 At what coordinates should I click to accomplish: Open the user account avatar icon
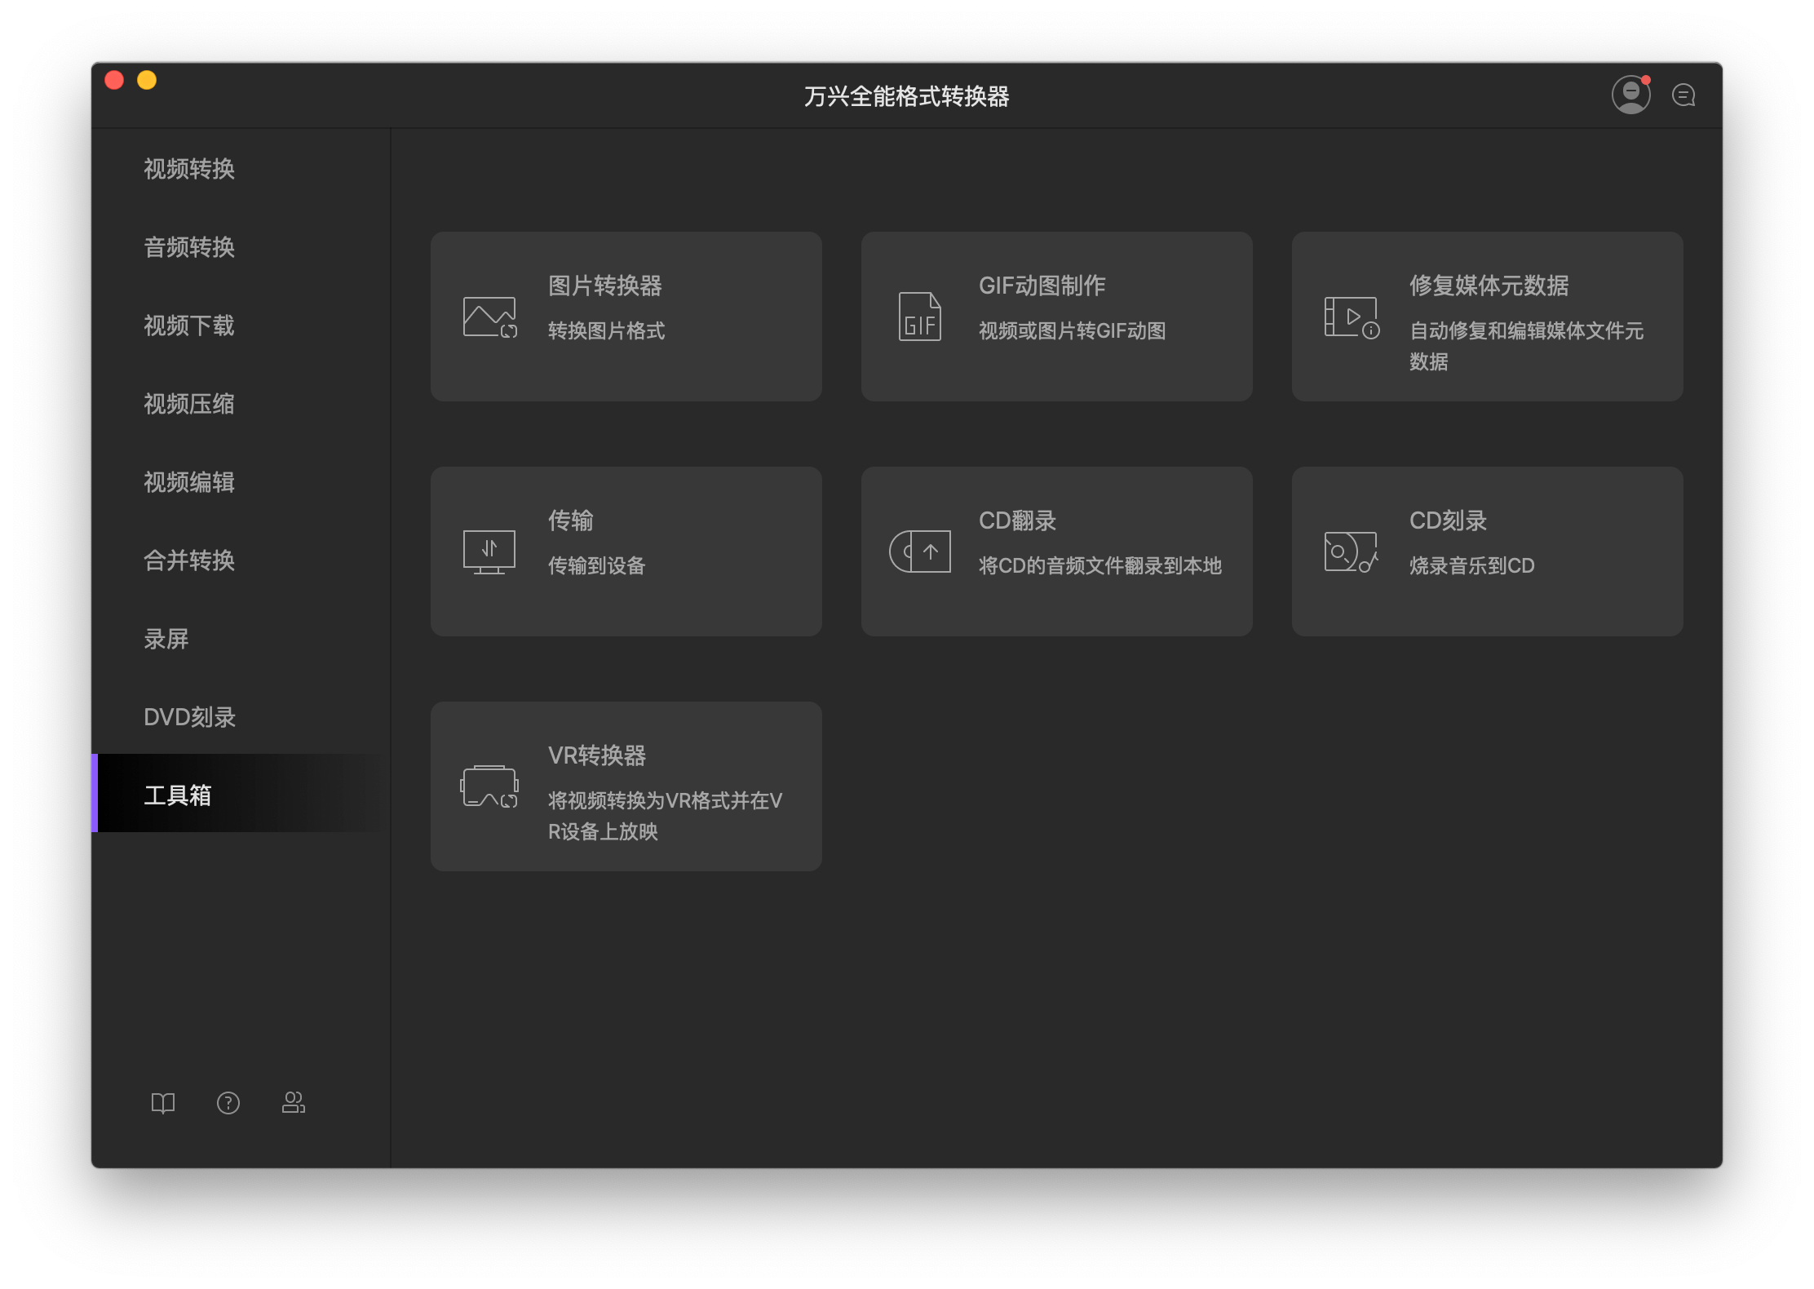(1630, 95)
